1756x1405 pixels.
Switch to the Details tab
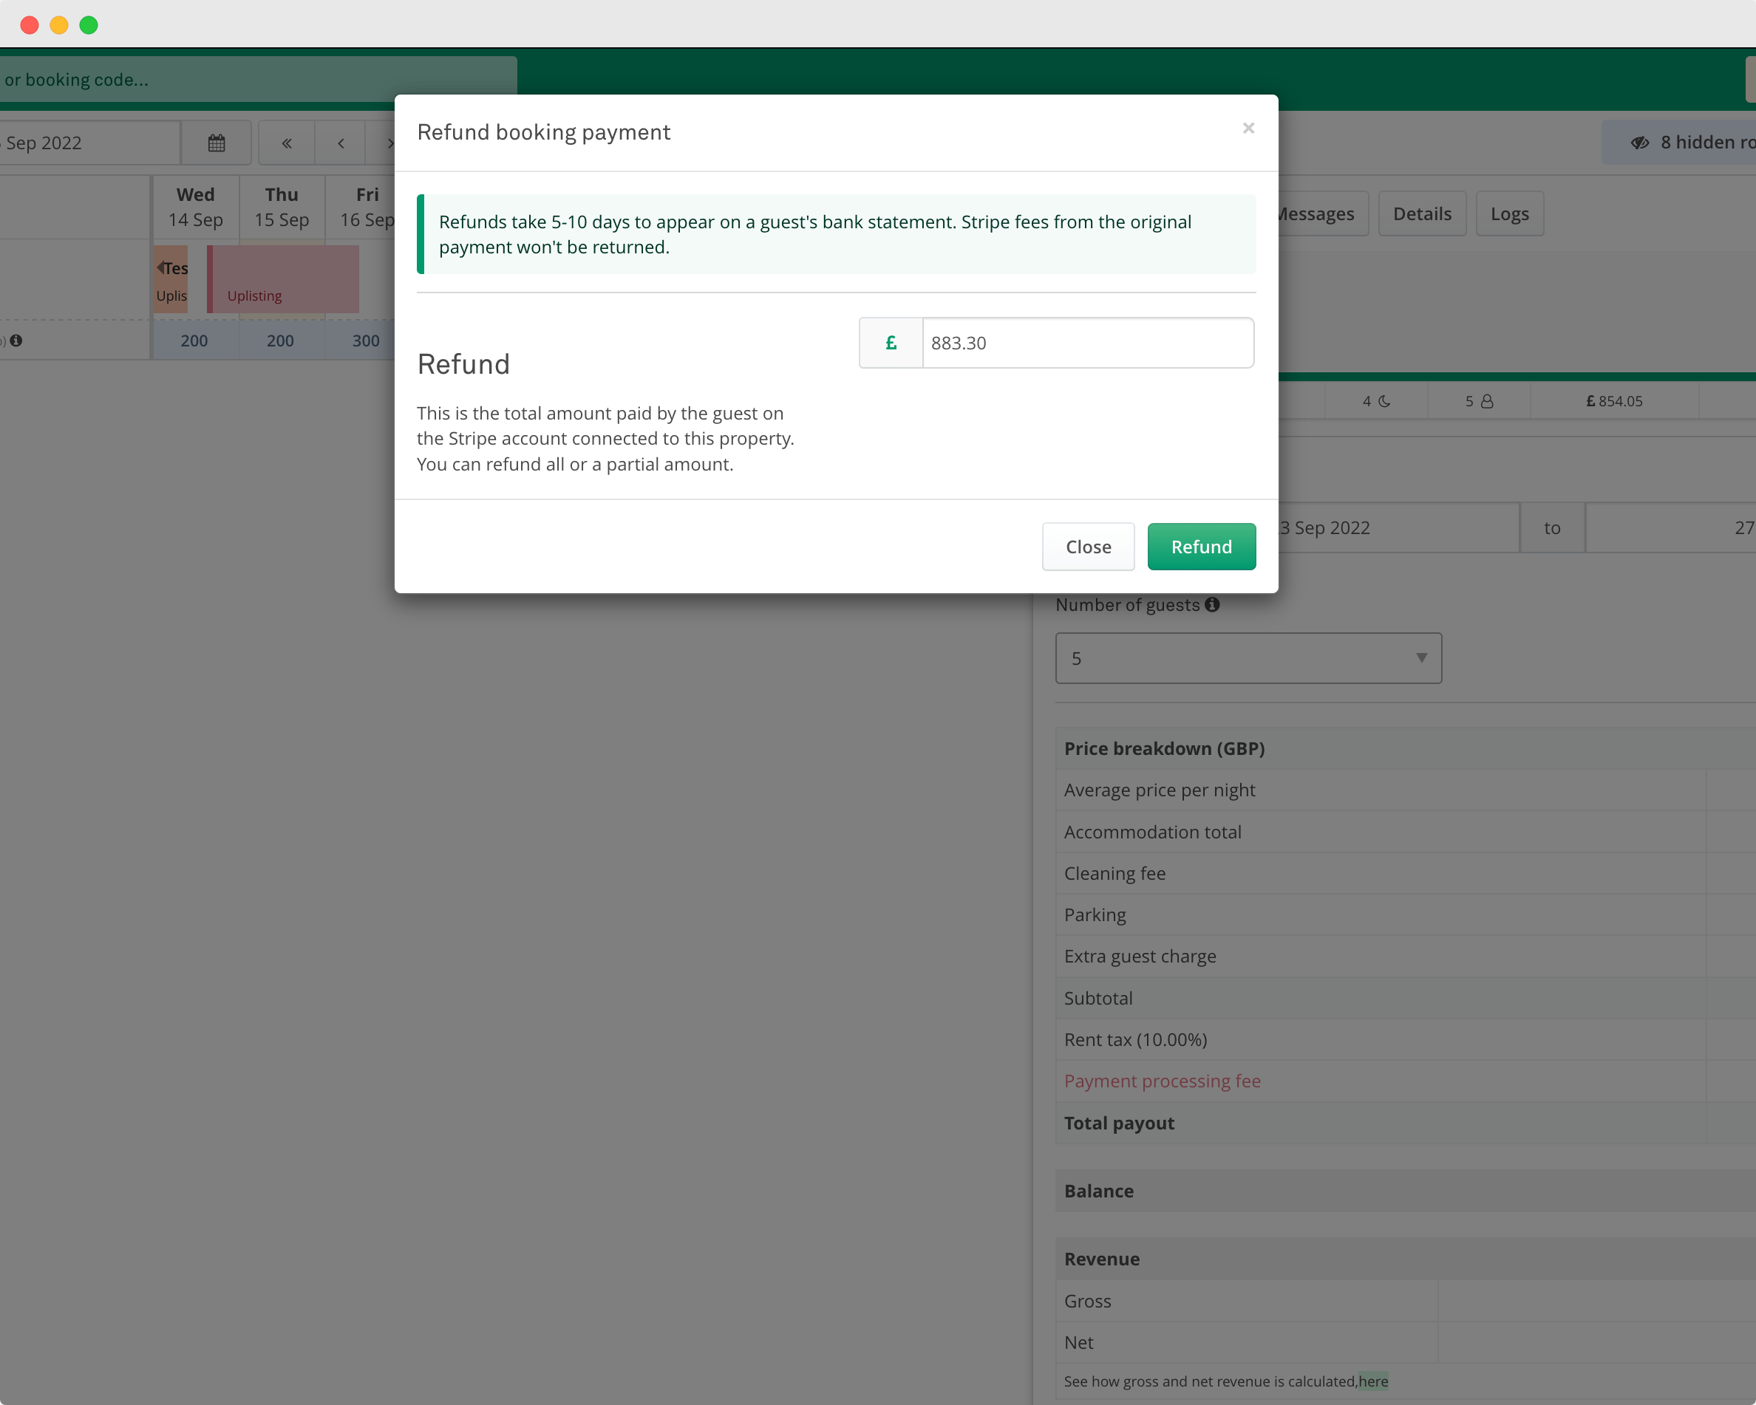point(1422,213)
